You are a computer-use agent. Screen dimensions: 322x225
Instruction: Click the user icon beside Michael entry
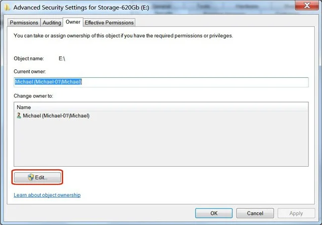point(19,116)
